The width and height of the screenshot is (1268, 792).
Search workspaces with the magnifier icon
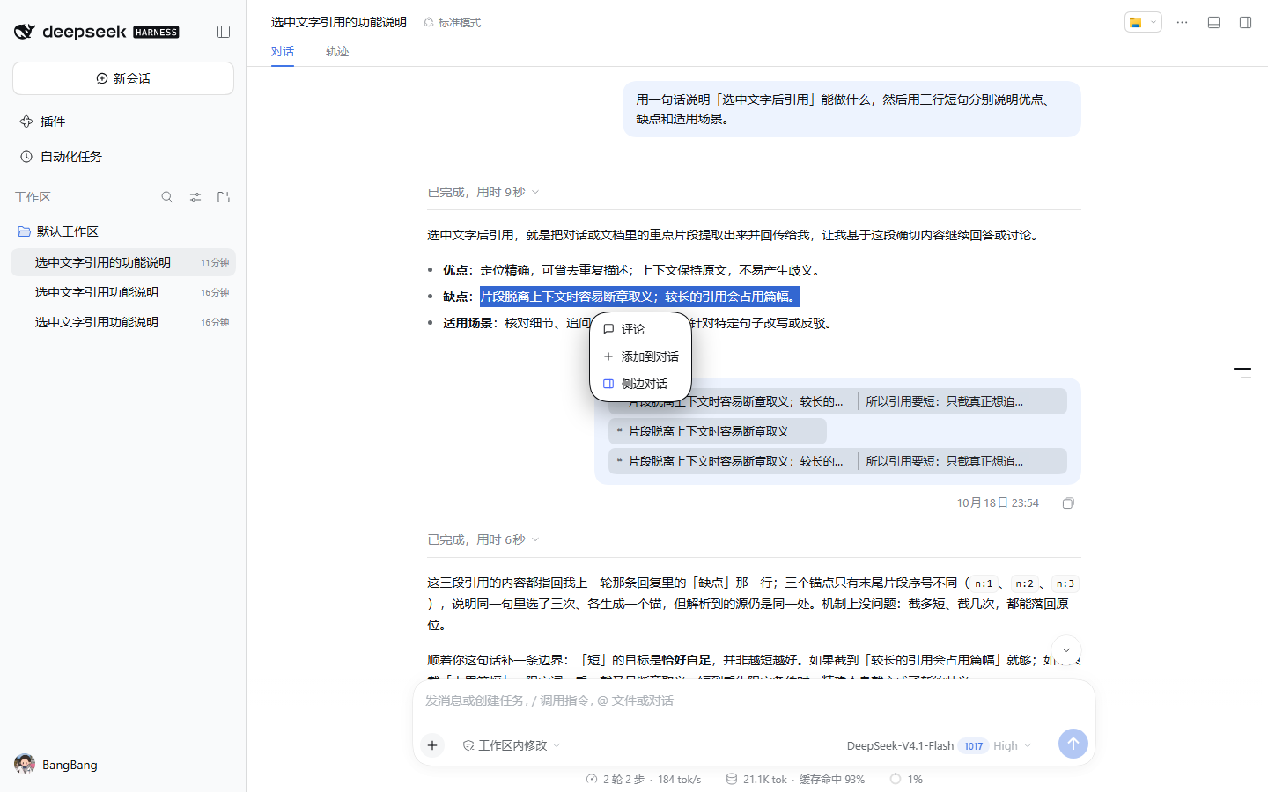(167, 197)
